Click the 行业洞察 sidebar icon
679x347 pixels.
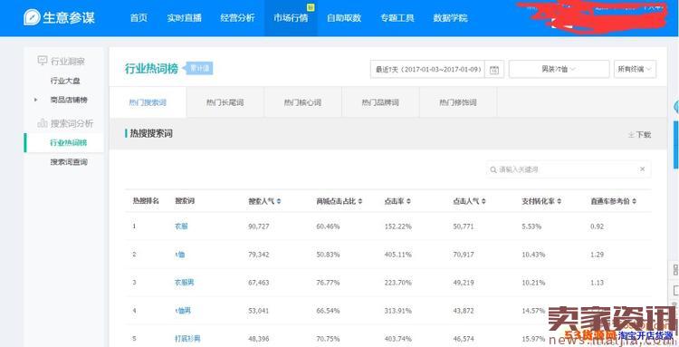pos(42,61)
